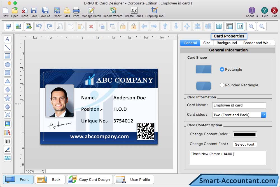Click the Card Properties header
Image resolution: width=280 pixels, height=187 pixels.
coord(229,36)
